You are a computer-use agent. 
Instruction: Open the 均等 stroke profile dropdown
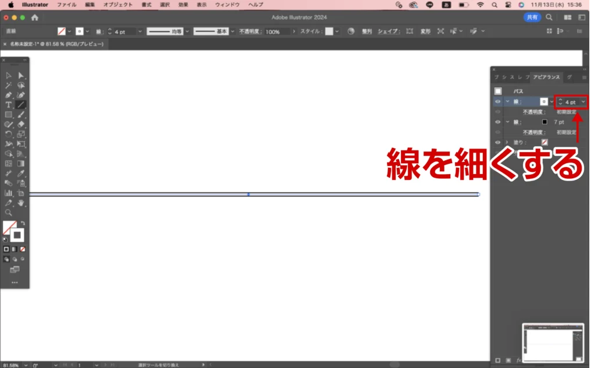(187, 31)
